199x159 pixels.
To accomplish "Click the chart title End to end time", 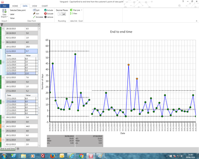I will coord(121,32).
